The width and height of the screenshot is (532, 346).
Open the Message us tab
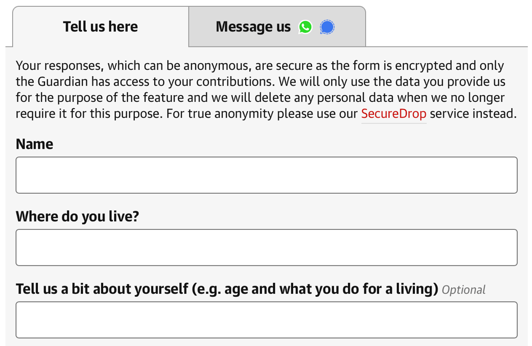(276, 27)
